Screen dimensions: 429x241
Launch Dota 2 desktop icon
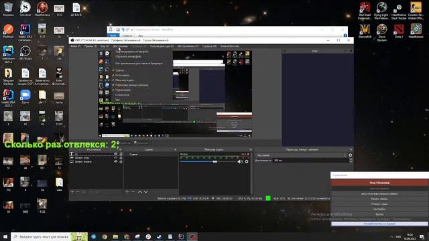(x=399, y=31)
